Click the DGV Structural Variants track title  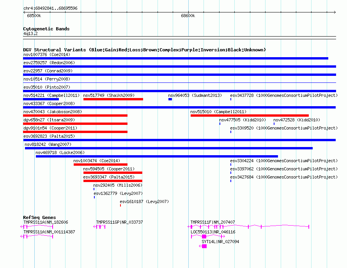pos(144,50)
